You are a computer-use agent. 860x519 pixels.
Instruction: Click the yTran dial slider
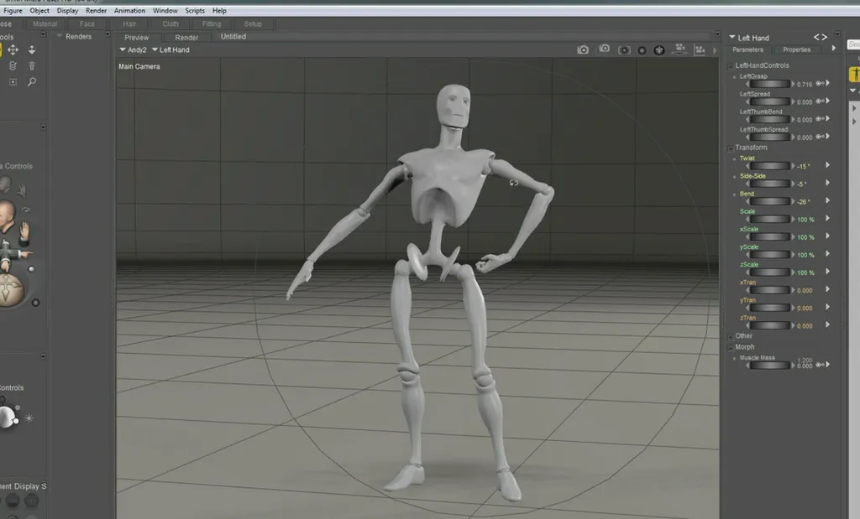(770, 308)
